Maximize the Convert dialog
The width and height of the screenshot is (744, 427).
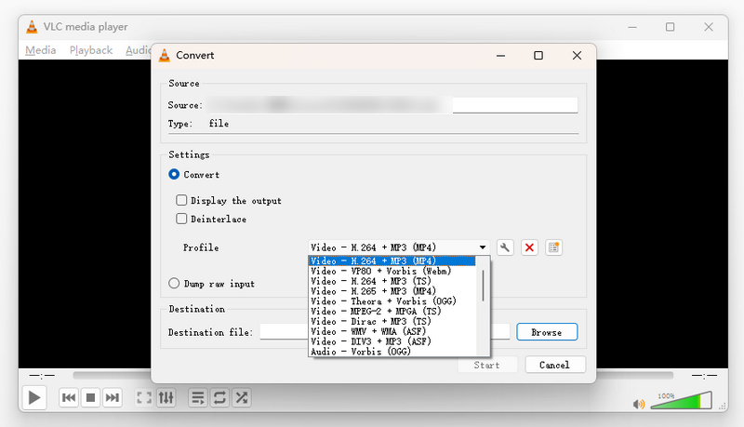tap(538, 56)
